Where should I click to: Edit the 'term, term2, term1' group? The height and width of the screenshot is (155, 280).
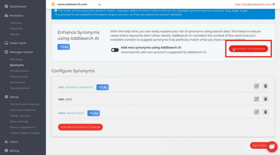point(256,112)
